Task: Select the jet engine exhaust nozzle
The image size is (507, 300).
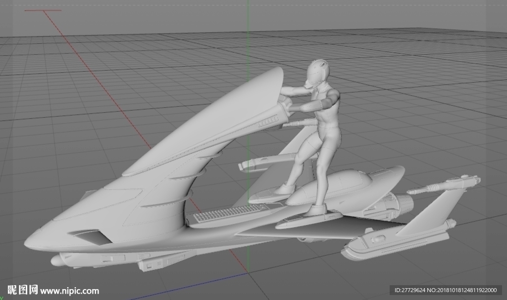Action: point(404,205)
